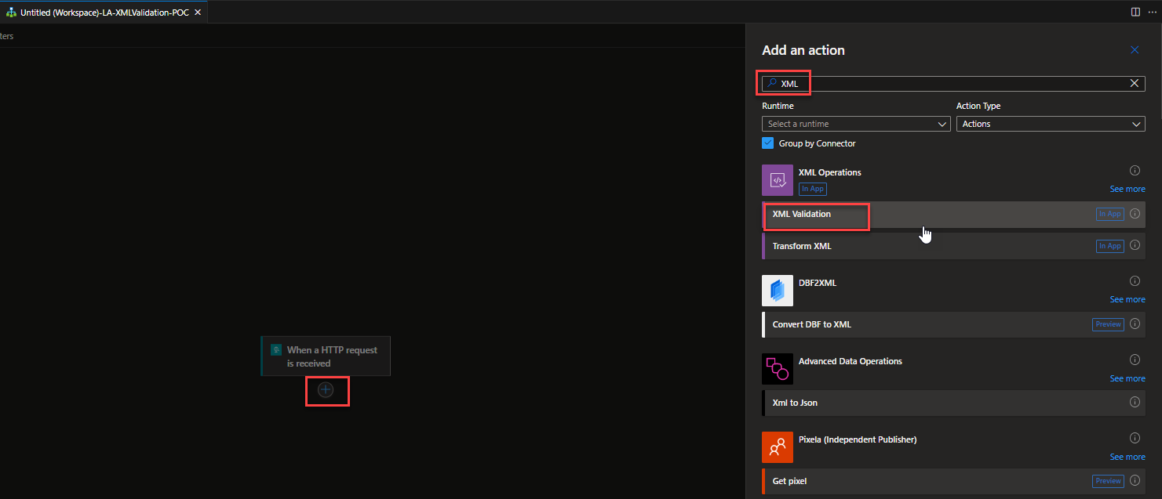Image resolution: width=1162 pixels, height=499 pixels.
Task: Click the Pixela connector icon
Action: coord(777,447)
